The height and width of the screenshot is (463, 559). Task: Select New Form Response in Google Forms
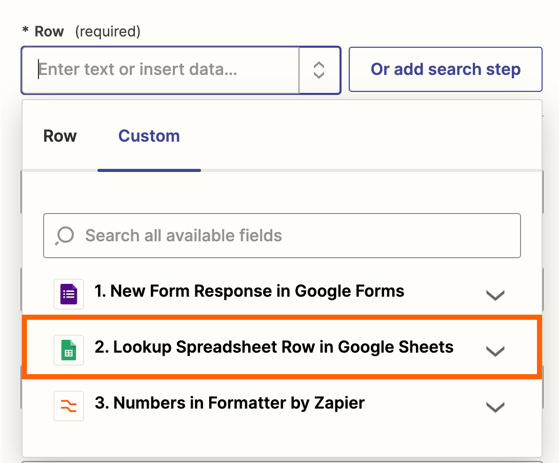249,292
